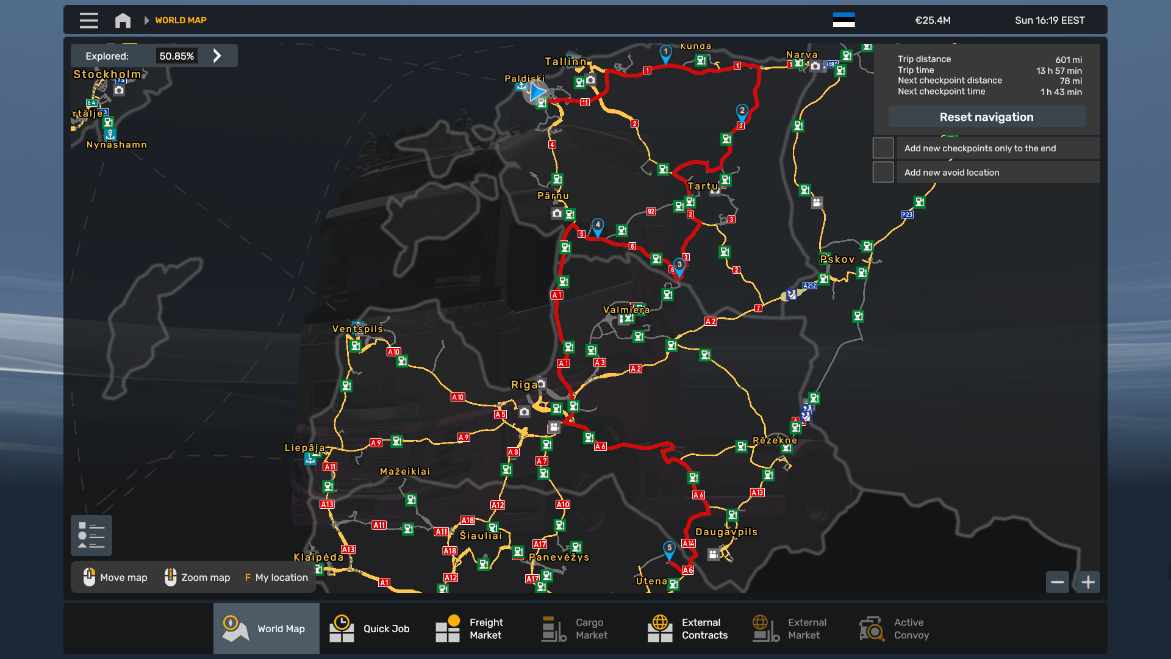Click the camera viewpoint icon near Tallinn
Viewport: 1171px width, 659px height.
coord(590,80)
